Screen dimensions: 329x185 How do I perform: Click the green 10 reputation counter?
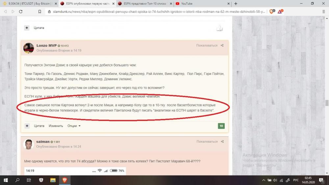click(x=221, y=126)
